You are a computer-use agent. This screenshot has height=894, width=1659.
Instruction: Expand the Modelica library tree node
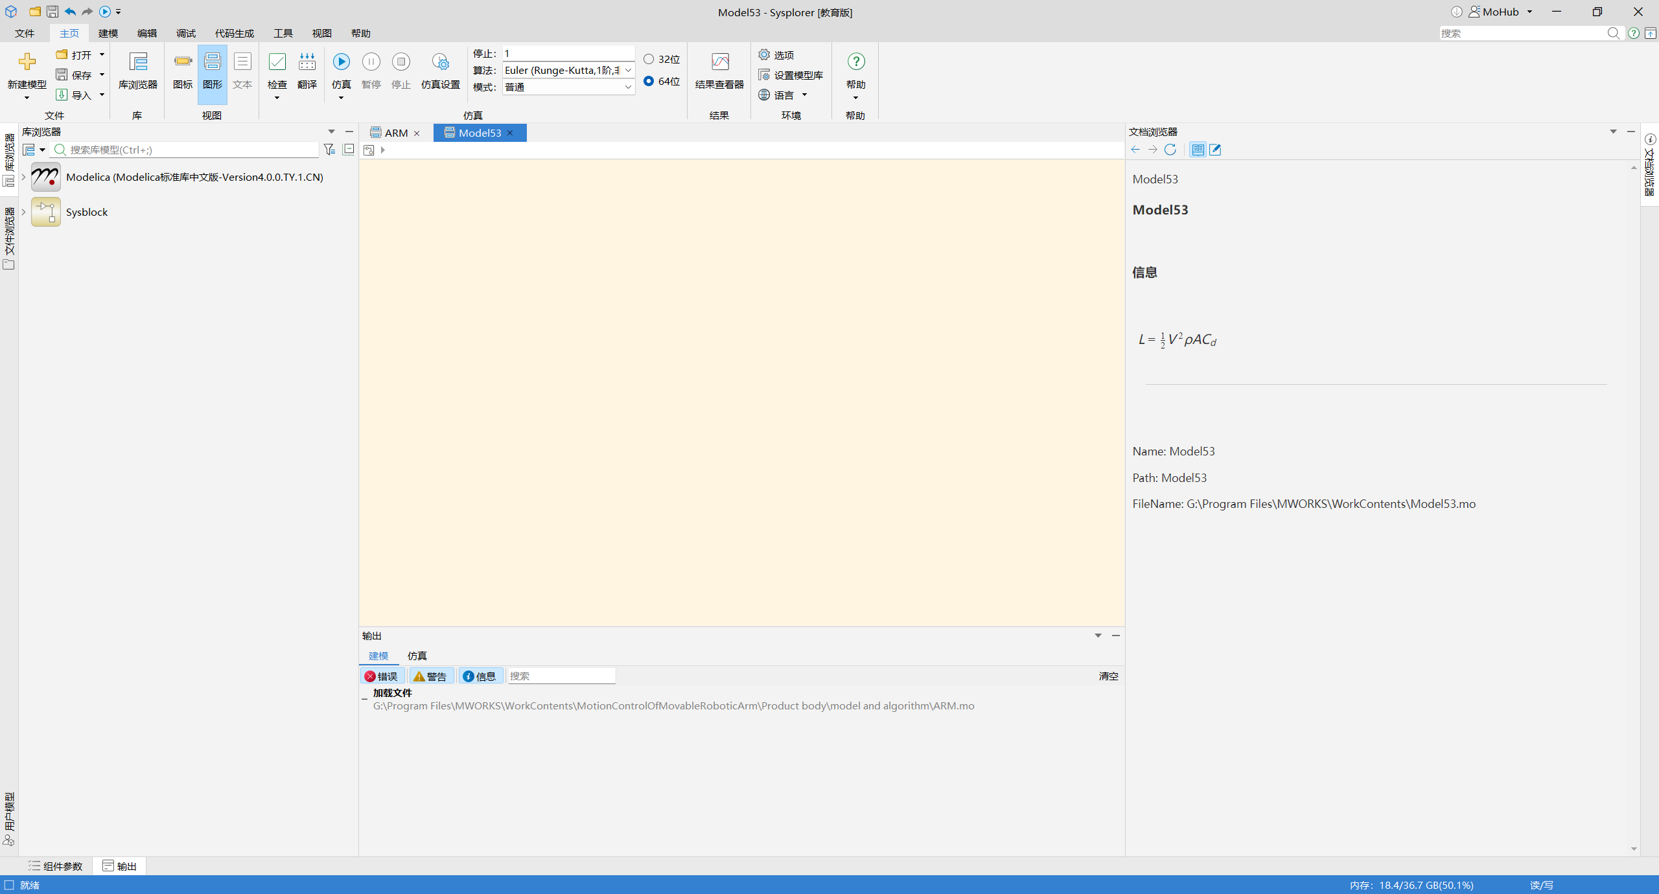pos(23,177)
